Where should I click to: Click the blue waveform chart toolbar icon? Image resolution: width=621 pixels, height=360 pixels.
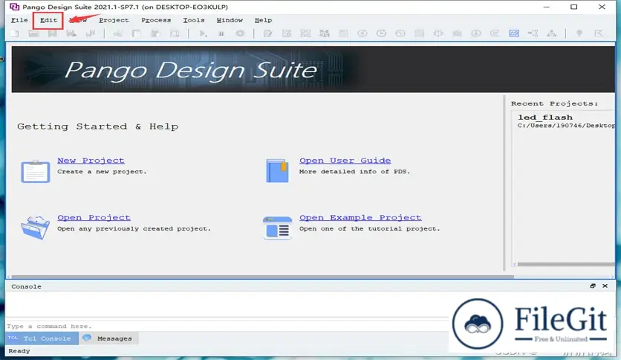514,33
